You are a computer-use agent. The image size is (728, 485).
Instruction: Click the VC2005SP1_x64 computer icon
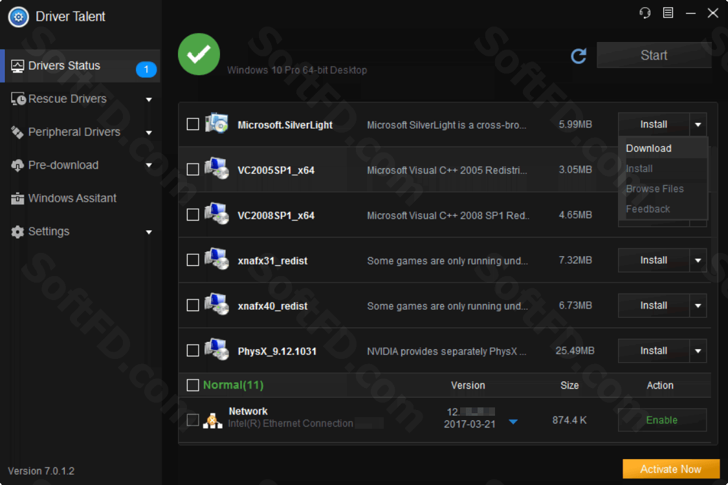click(217, 169)
